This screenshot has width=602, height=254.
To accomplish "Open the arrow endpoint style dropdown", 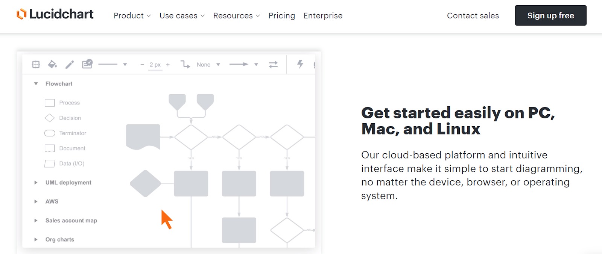I will tap(256, 65).
